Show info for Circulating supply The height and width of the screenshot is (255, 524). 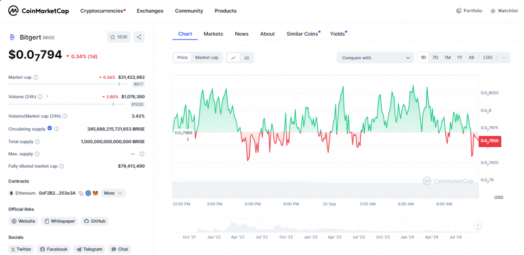[56, 129]
